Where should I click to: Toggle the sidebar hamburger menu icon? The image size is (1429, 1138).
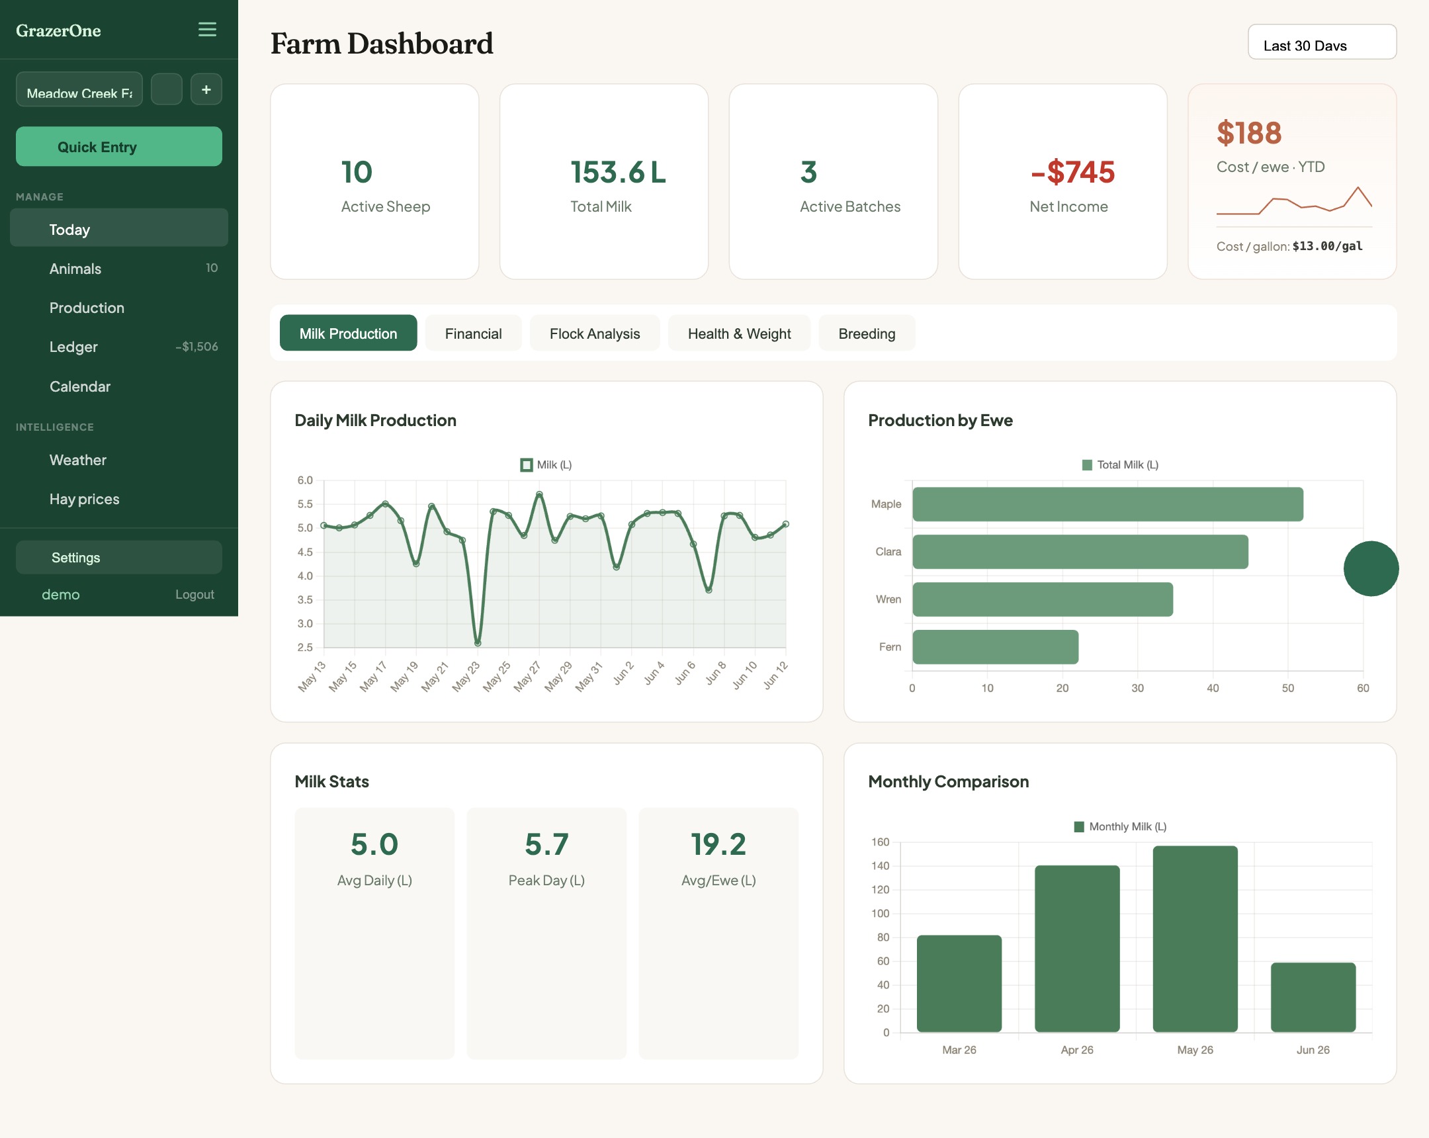207,29
